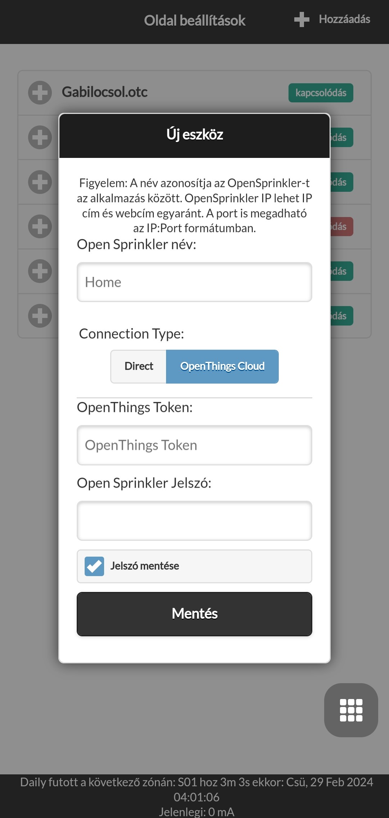Focus the Open Sprinkler név input field

coord(194,282)
